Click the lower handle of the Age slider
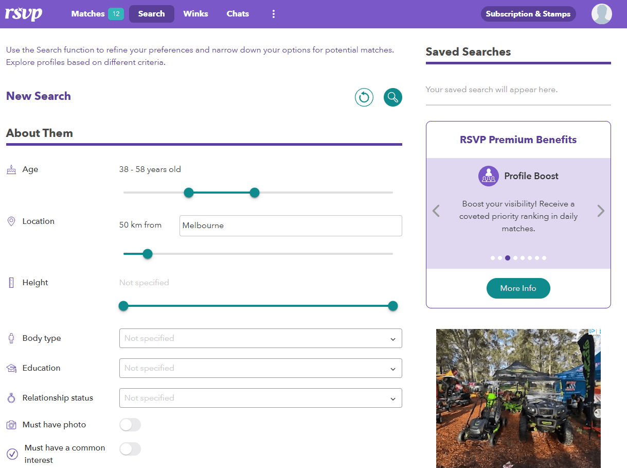The height and width of the screenshot is (468, 627). [188, 192]
